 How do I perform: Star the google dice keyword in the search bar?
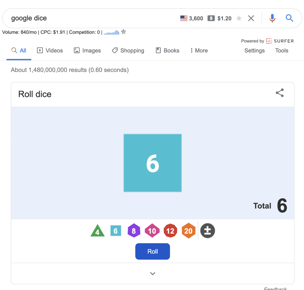tap(239, 18)
